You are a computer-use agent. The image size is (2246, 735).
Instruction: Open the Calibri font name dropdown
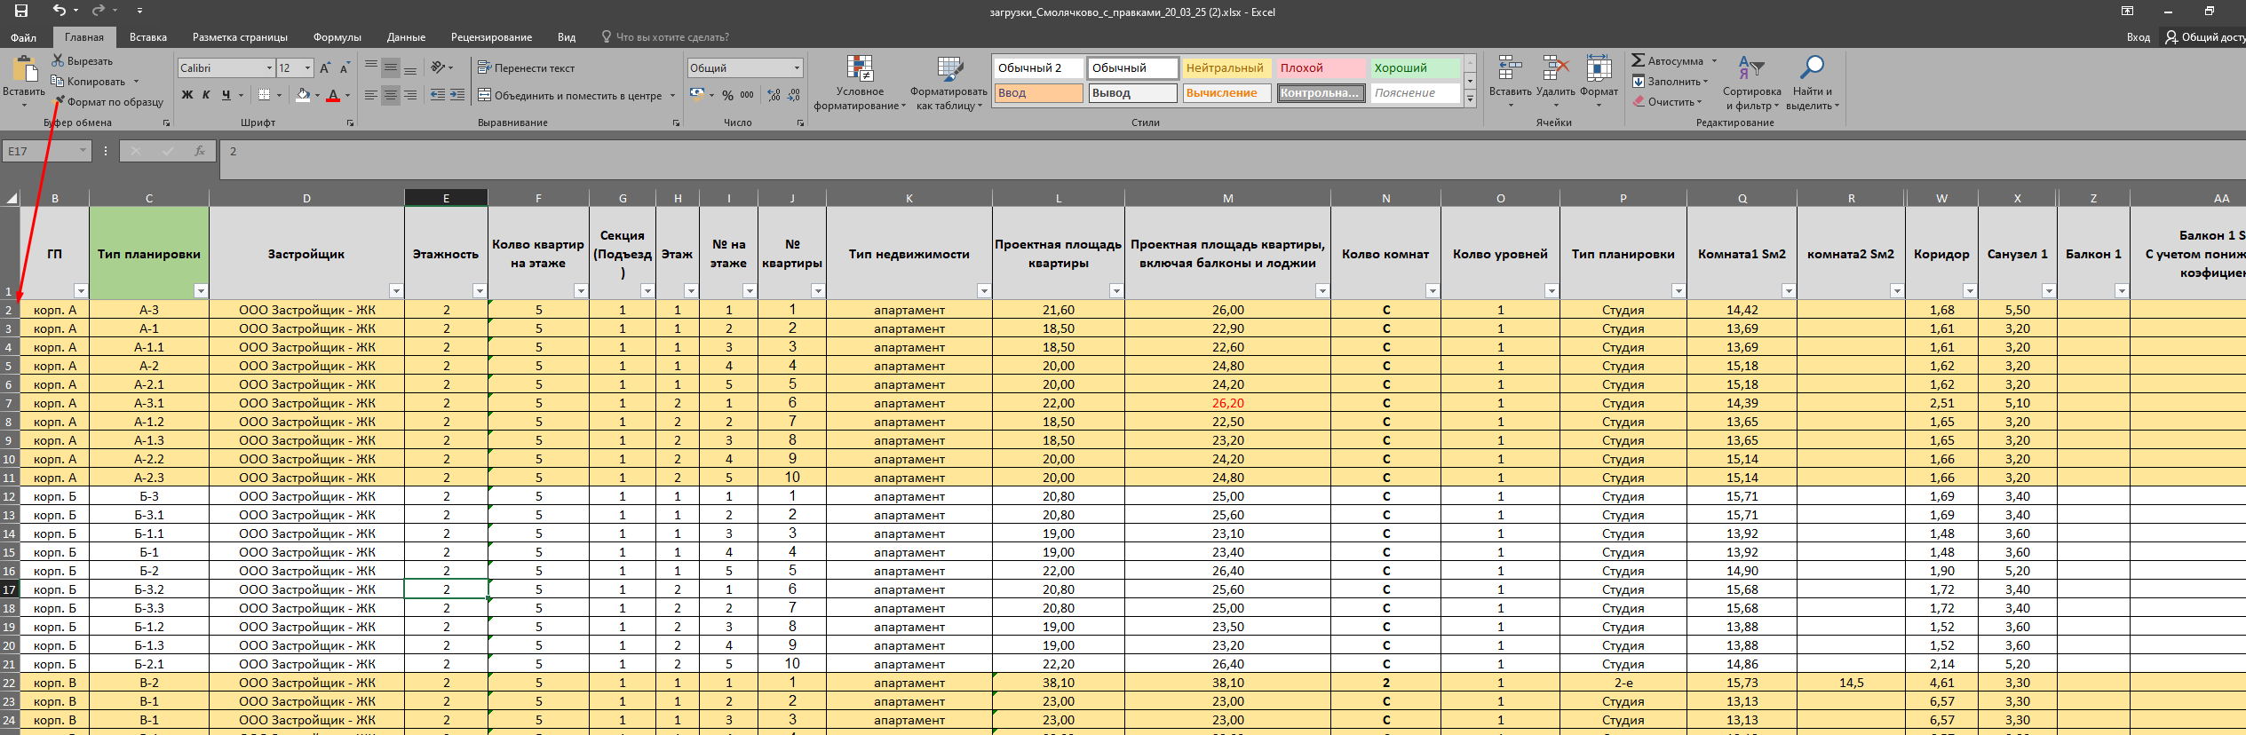[x=269, y=68]
